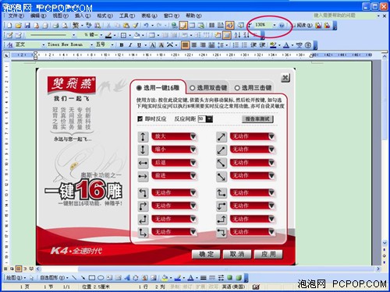Open the 五号 font size dropdown
This screenshot has height=292, width=390.
click(112, 45)
